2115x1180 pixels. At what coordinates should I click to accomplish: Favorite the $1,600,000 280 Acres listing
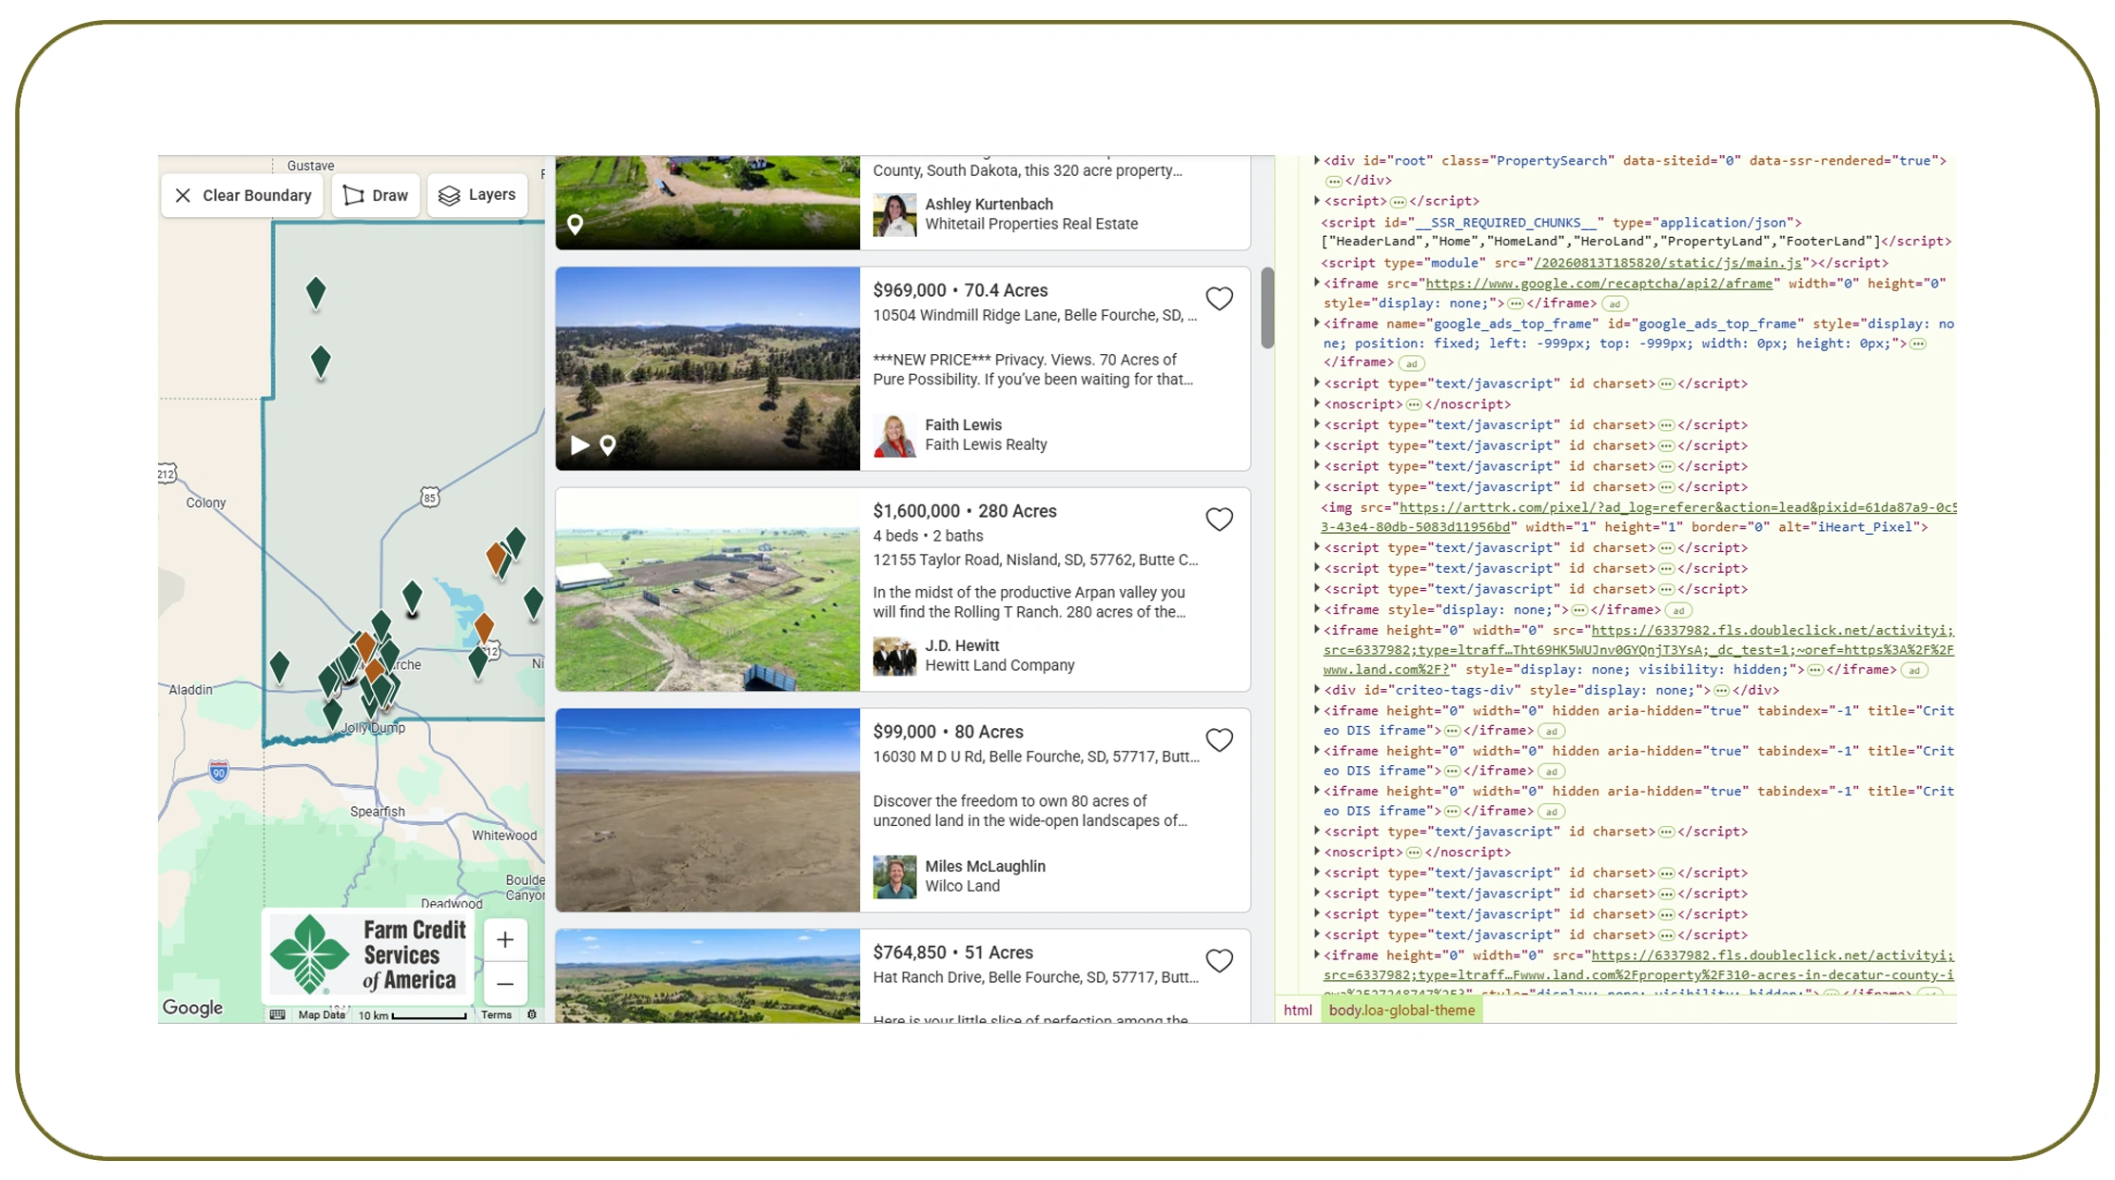point(1219,520)
